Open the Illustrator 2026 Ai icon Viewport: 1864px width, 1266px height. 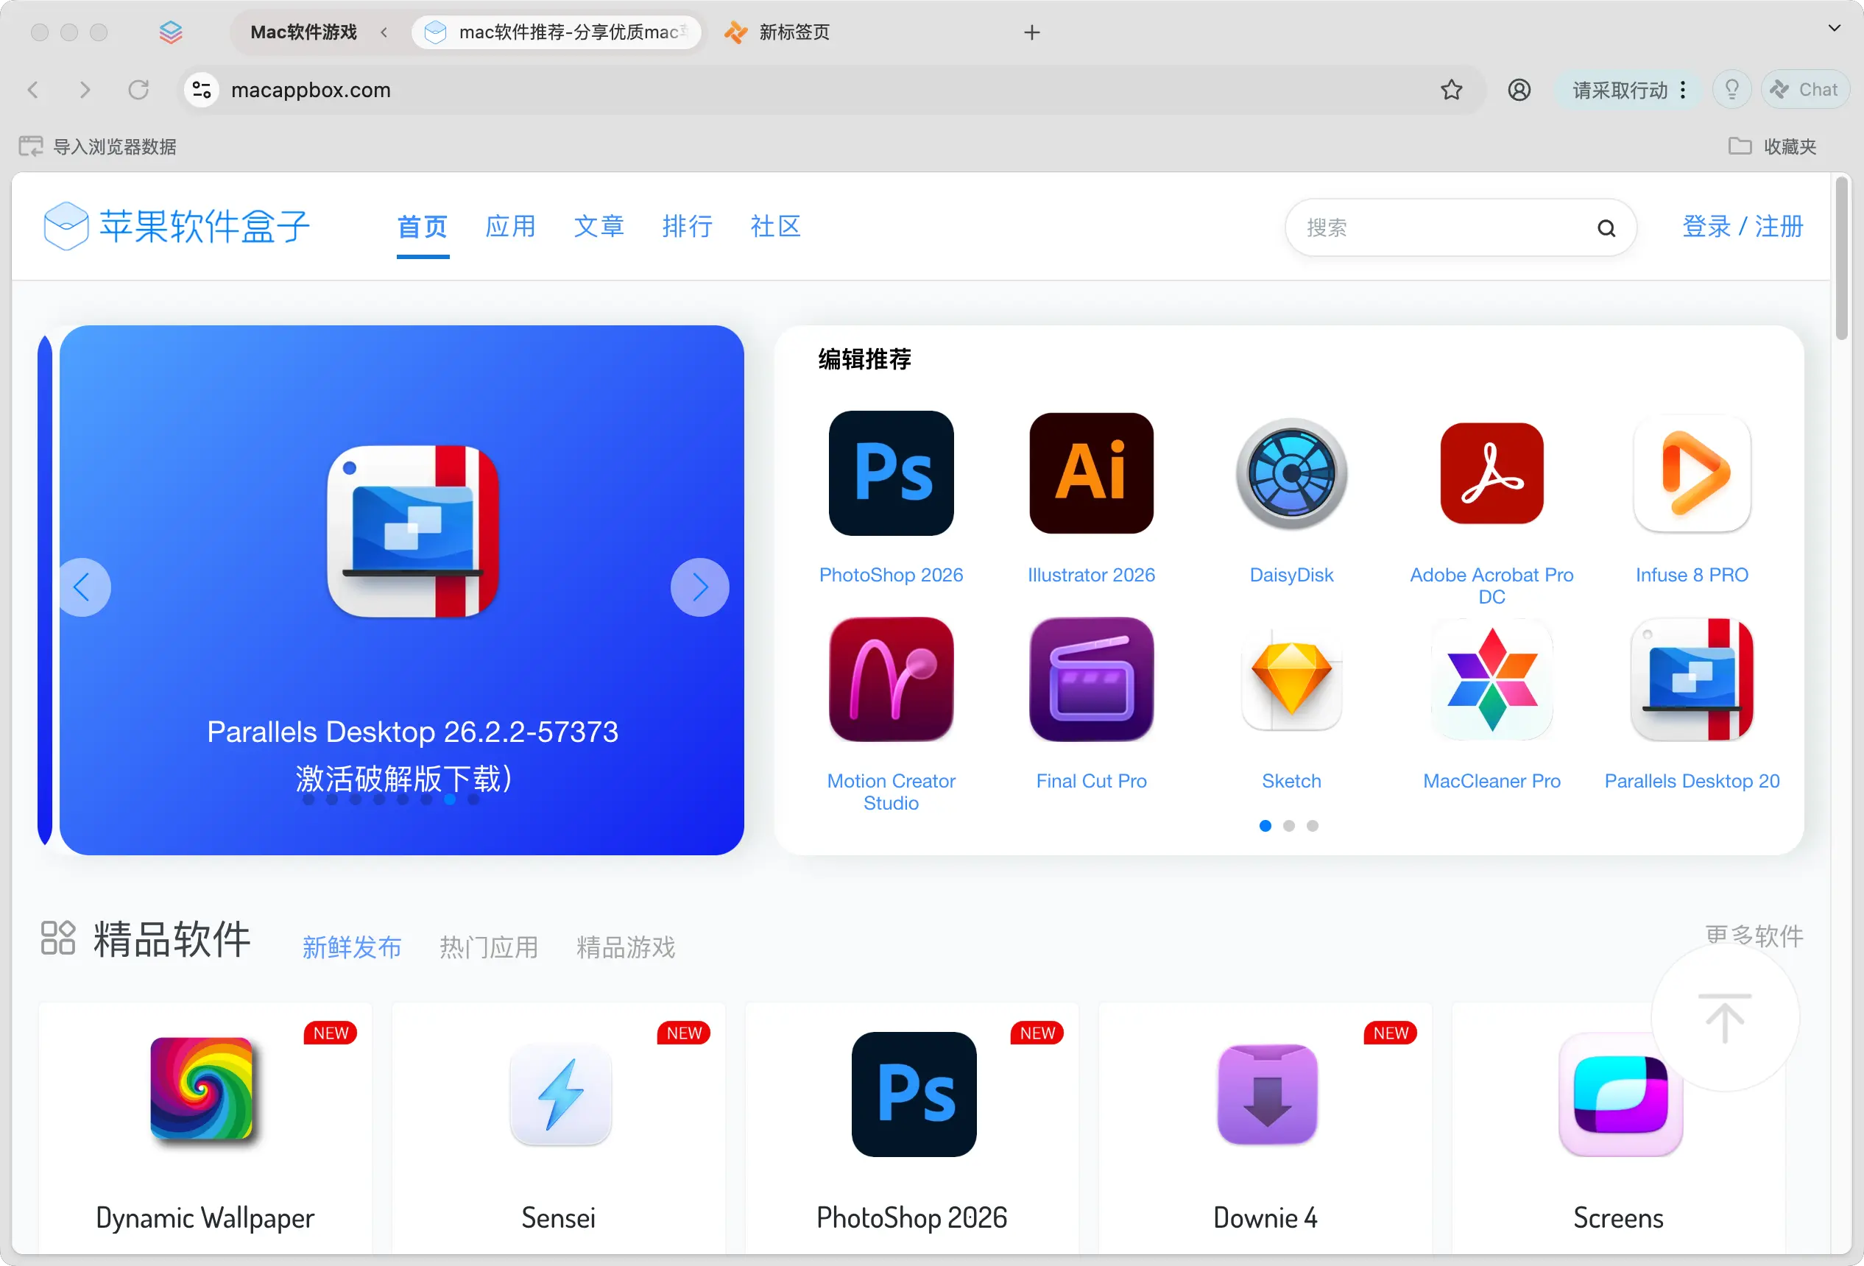click(1091, 473)
